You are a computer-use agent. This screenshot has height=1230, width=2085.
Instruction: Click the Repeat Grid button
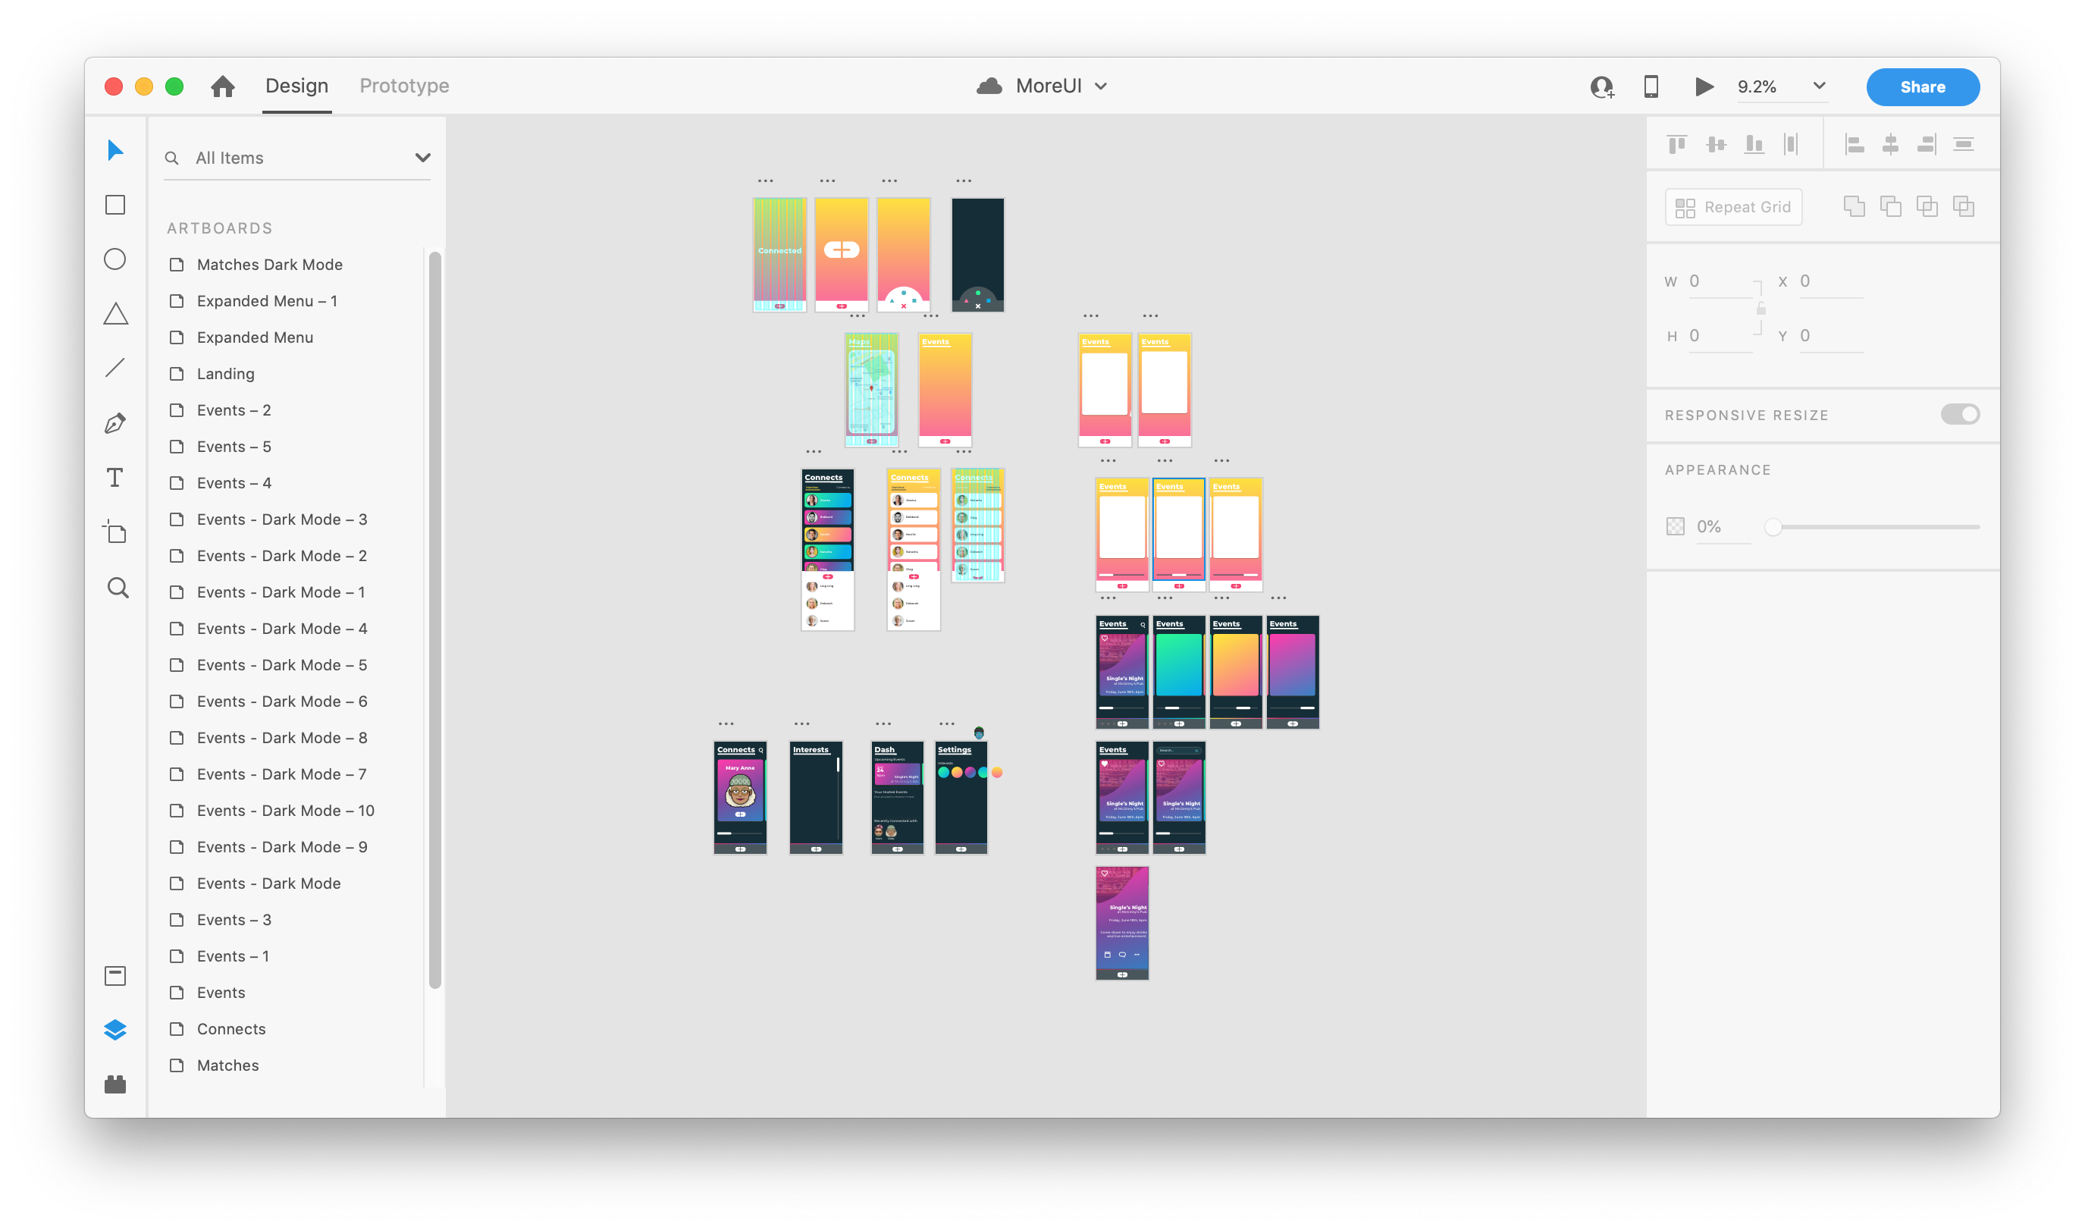[x=1732, y=206]
